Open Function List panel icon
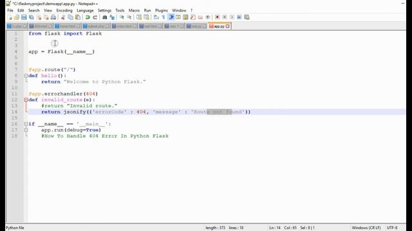 (193, 17)
